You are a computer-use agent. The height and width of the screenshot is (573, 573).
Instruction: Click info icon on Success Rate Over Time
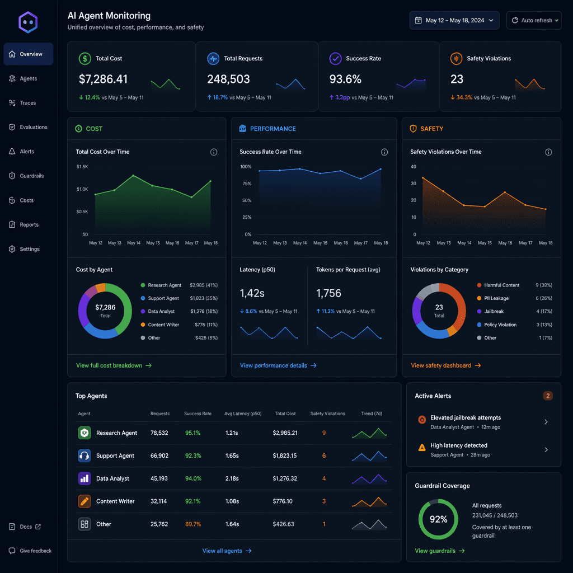[384, 152]
